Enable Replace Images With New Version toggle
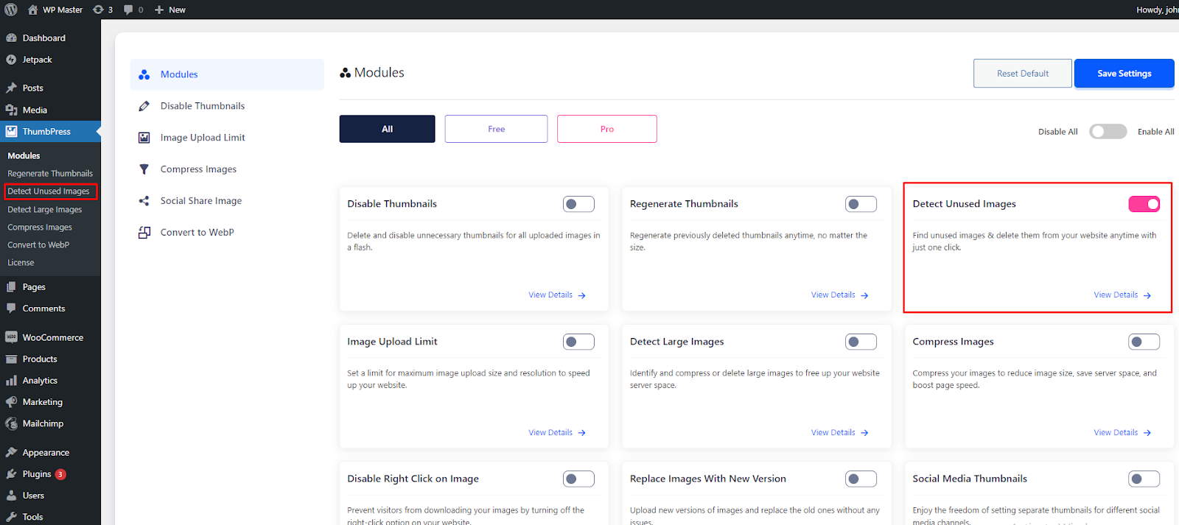 click(x=861, y=479)
